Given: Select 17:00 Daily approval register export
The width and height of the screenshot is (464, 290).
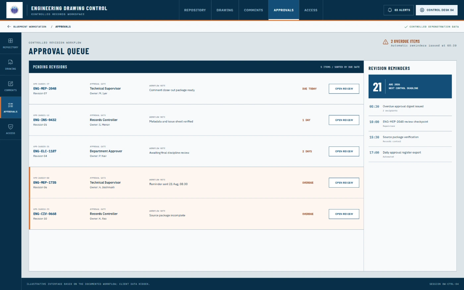Looking at the screenshot, I should (410, 154).
